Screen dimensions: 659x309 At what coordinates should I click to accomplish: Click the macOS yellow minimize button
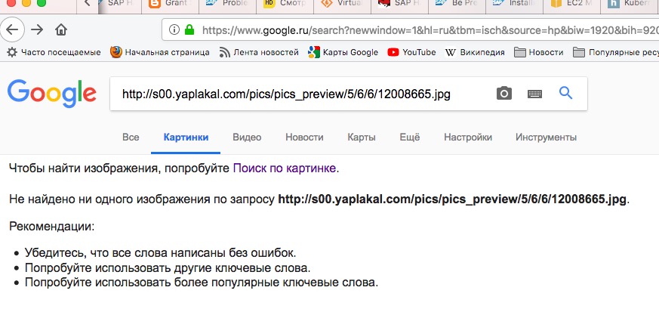point(26,2)
